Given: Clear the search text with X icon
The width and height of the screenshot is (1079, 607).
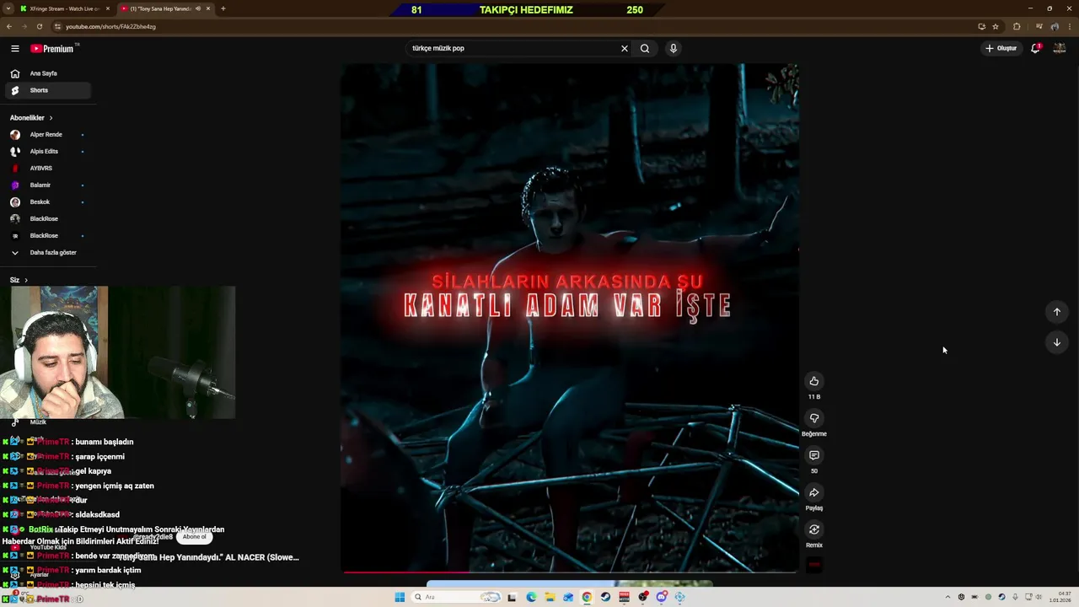Looking at the screenshot, I should click(x=625, y=48).
